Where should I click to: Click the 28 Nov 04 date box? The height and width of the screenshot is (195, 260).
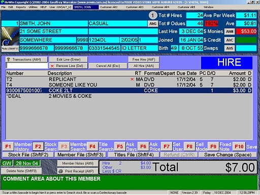point(27,164)
